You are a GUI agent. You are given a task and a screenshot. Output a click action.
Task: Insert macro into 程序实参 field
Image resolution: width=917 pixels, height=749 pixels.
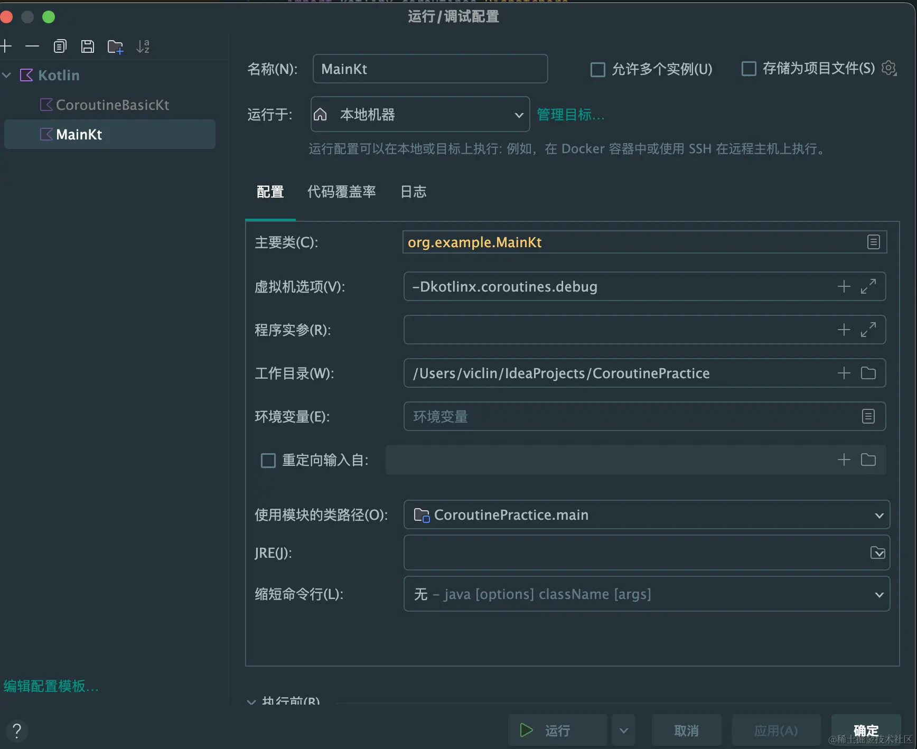tap(844, 330)
